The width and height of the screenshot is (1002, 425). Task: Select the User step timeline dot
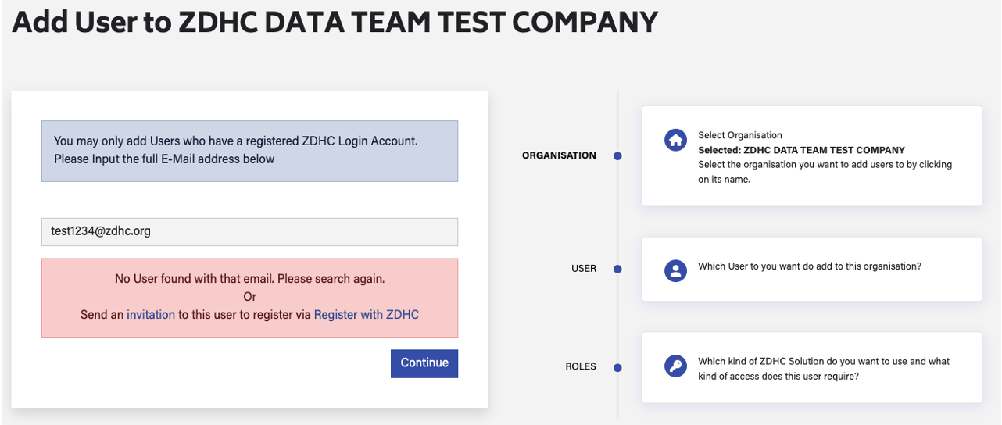[617, 269]
